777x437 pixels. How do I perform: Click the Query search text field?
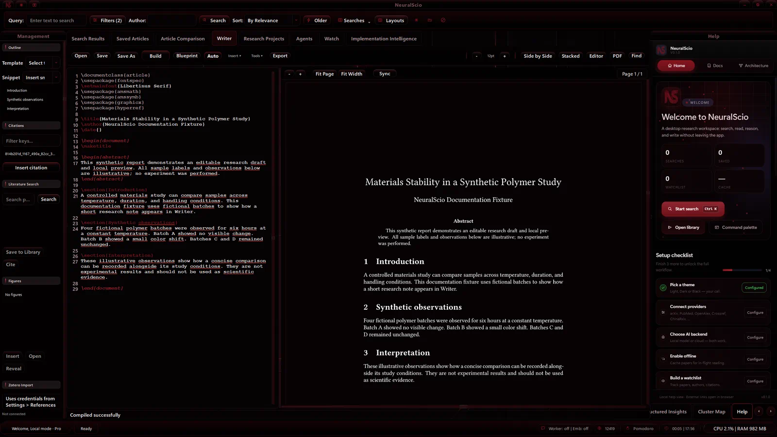pos(56,20)
